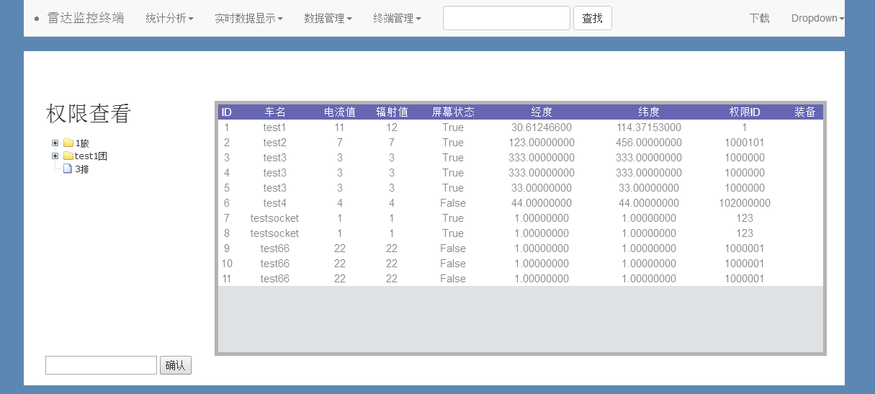Click the 确认 button

pyautogui.click(x=175, y=365)
